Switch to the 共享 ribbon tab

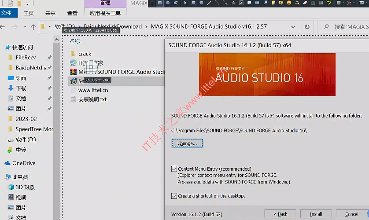point(50,13)
